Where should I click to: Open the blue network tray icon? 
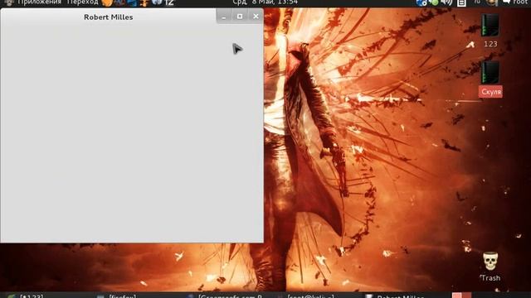(421, 2)
